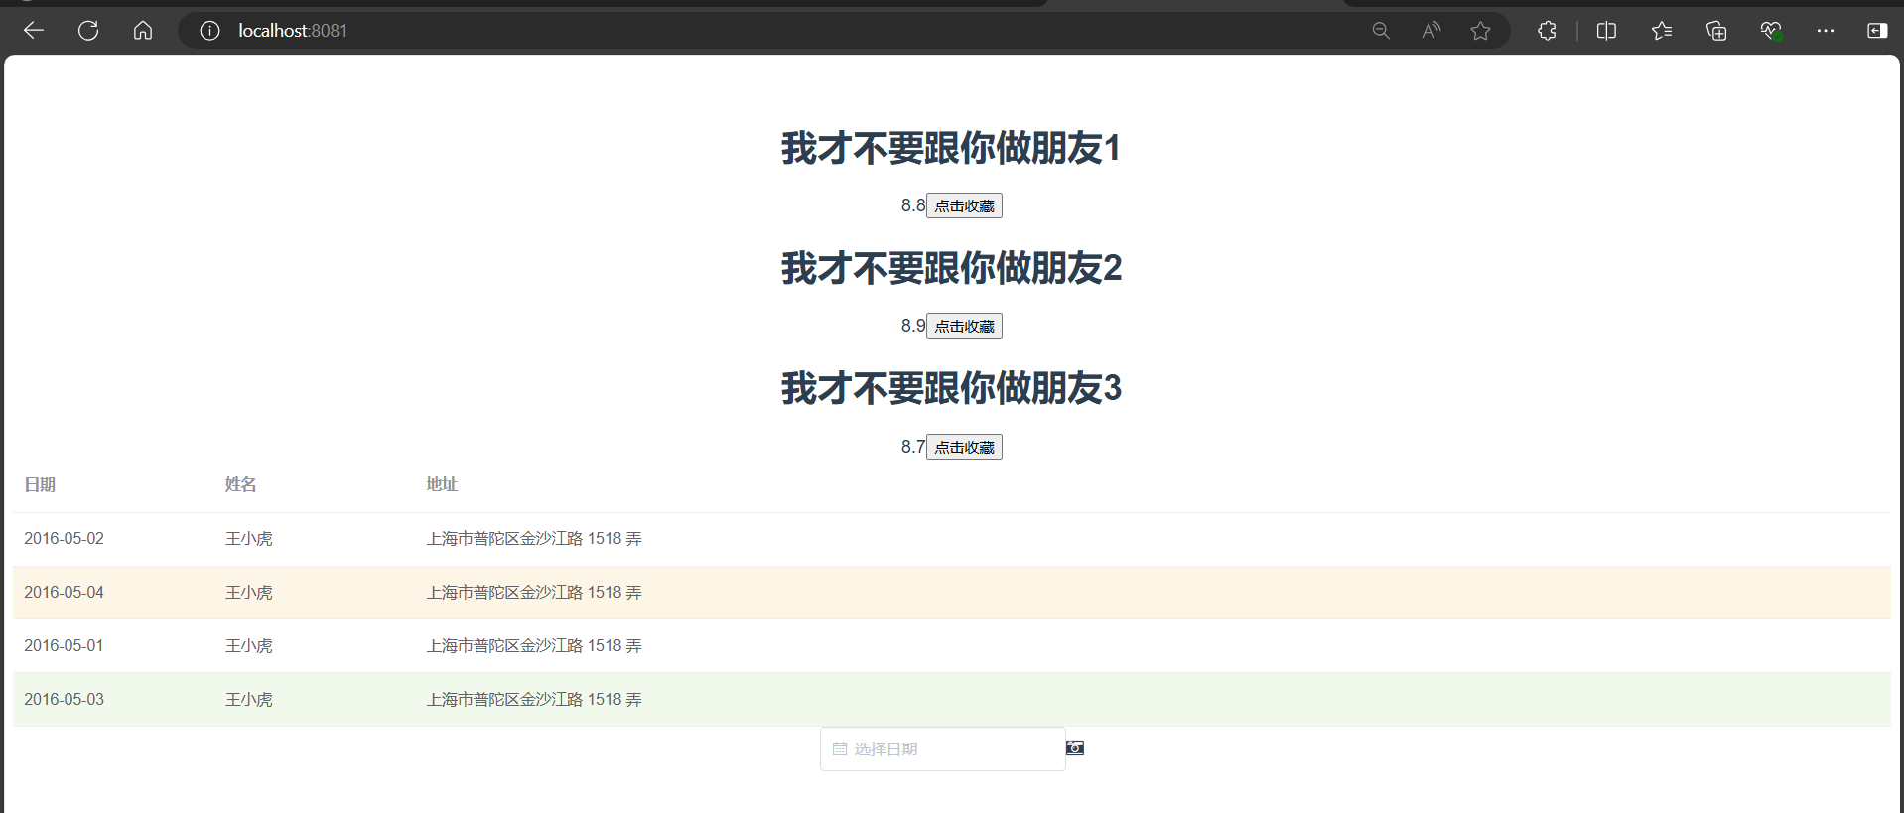
Task: Select the 2016-05-01 date cell
Action: (64, 646)
